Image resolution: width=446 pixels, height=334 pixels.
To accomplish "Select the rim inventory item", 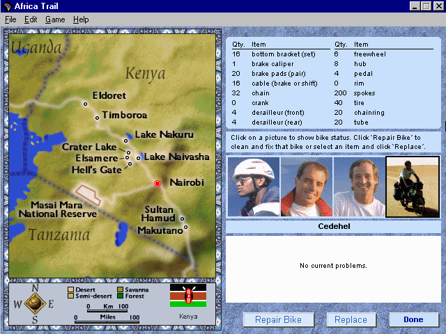I will (383, 83).
